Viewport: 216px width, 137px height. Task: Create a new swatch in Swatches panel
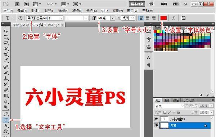201,95
